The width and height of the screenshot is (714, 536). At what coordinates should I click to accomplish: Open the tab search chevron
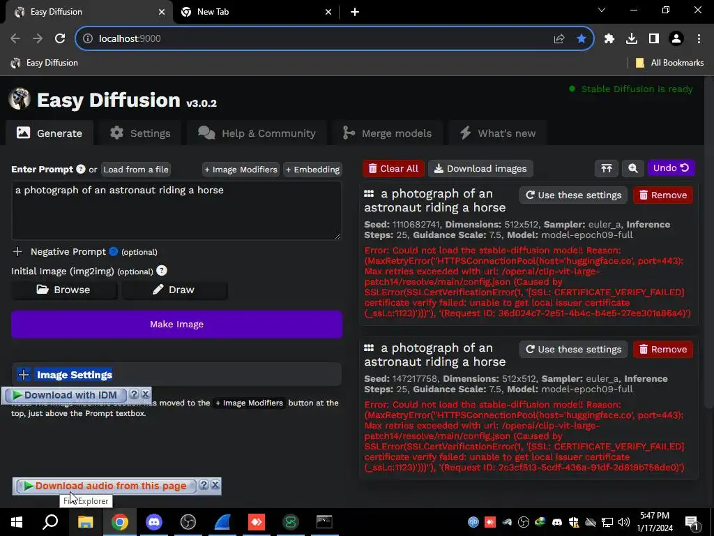coord(602,10)
